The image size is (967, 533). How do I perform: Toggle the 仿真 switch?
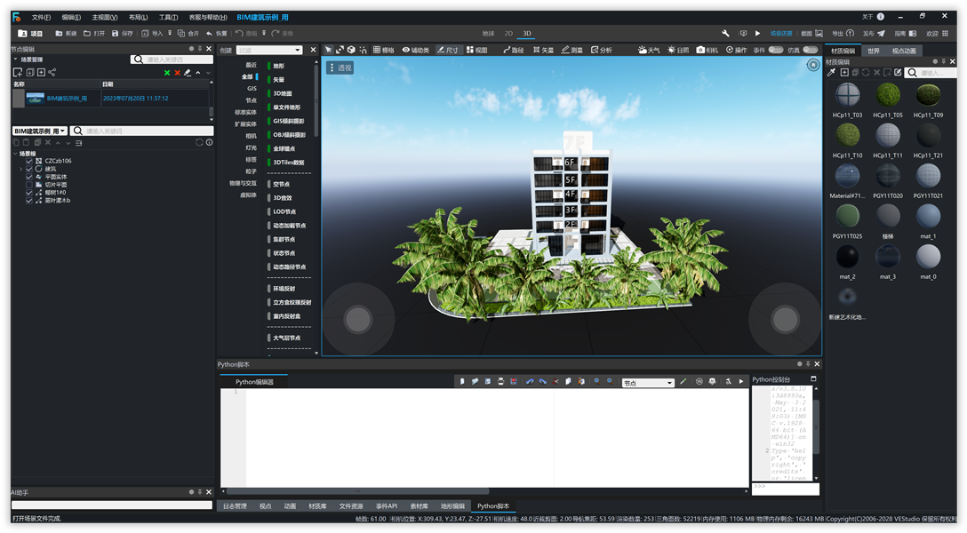pyautogui.click(x=811, y=50)
